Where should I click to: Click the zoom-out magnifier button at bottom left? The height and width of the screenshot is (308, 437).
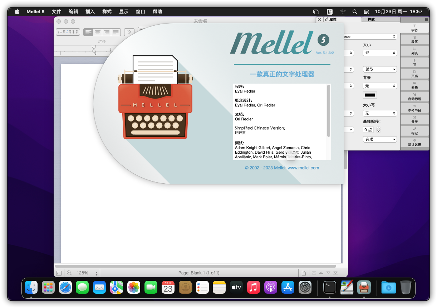tap(69, 273)
